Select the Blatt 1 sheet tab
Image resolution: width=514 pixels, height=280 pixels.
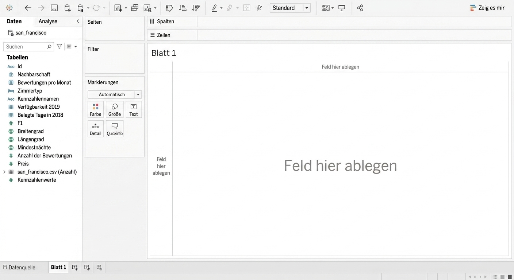(58, 267)
